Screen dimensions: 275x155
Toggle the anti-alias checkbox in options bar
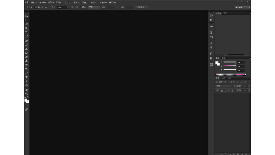[69, 7]
